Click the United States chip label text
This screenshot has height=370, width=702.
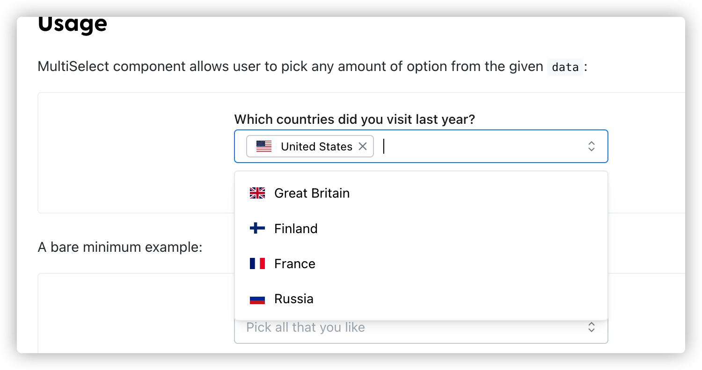(x=316, y=147)
